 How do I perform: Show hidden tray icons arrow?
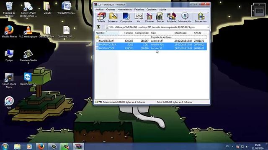[233, 146]
